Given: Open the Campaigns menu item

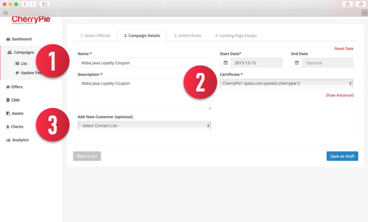Looking at the screenshot, I should coord(24,52).
